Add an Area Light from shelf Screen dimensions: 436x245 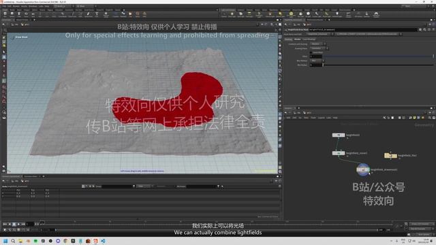coord(249,14)
